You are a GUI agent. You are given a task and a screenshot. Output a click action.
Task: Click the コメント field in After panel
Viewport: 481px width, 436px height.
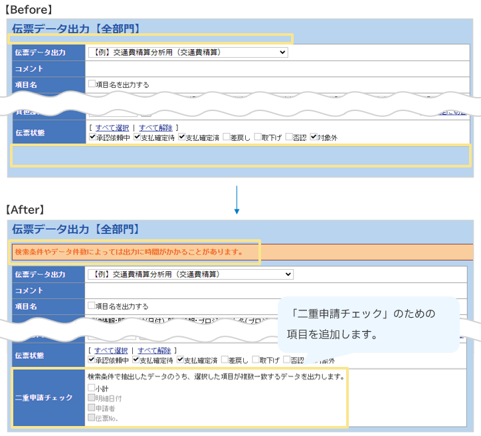click(266, 290)
